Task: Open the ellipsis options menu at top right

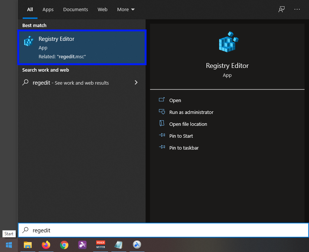Action: (297, 9)
